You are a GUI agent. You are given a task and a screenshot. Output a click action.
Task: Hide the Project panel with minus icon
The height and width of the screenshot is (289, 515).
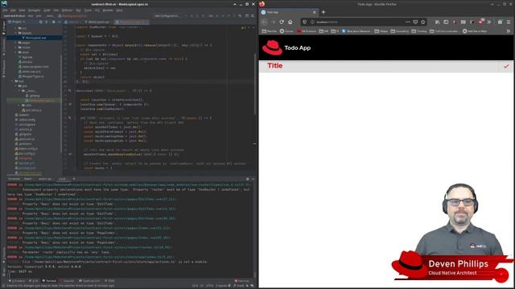coord(59,22)
